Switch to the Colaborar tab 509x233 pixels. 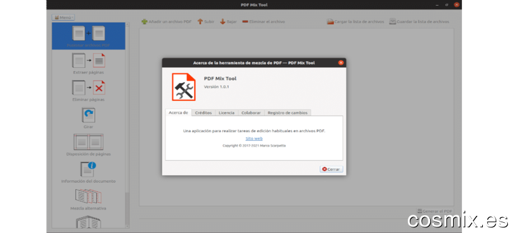coord(251,113)
